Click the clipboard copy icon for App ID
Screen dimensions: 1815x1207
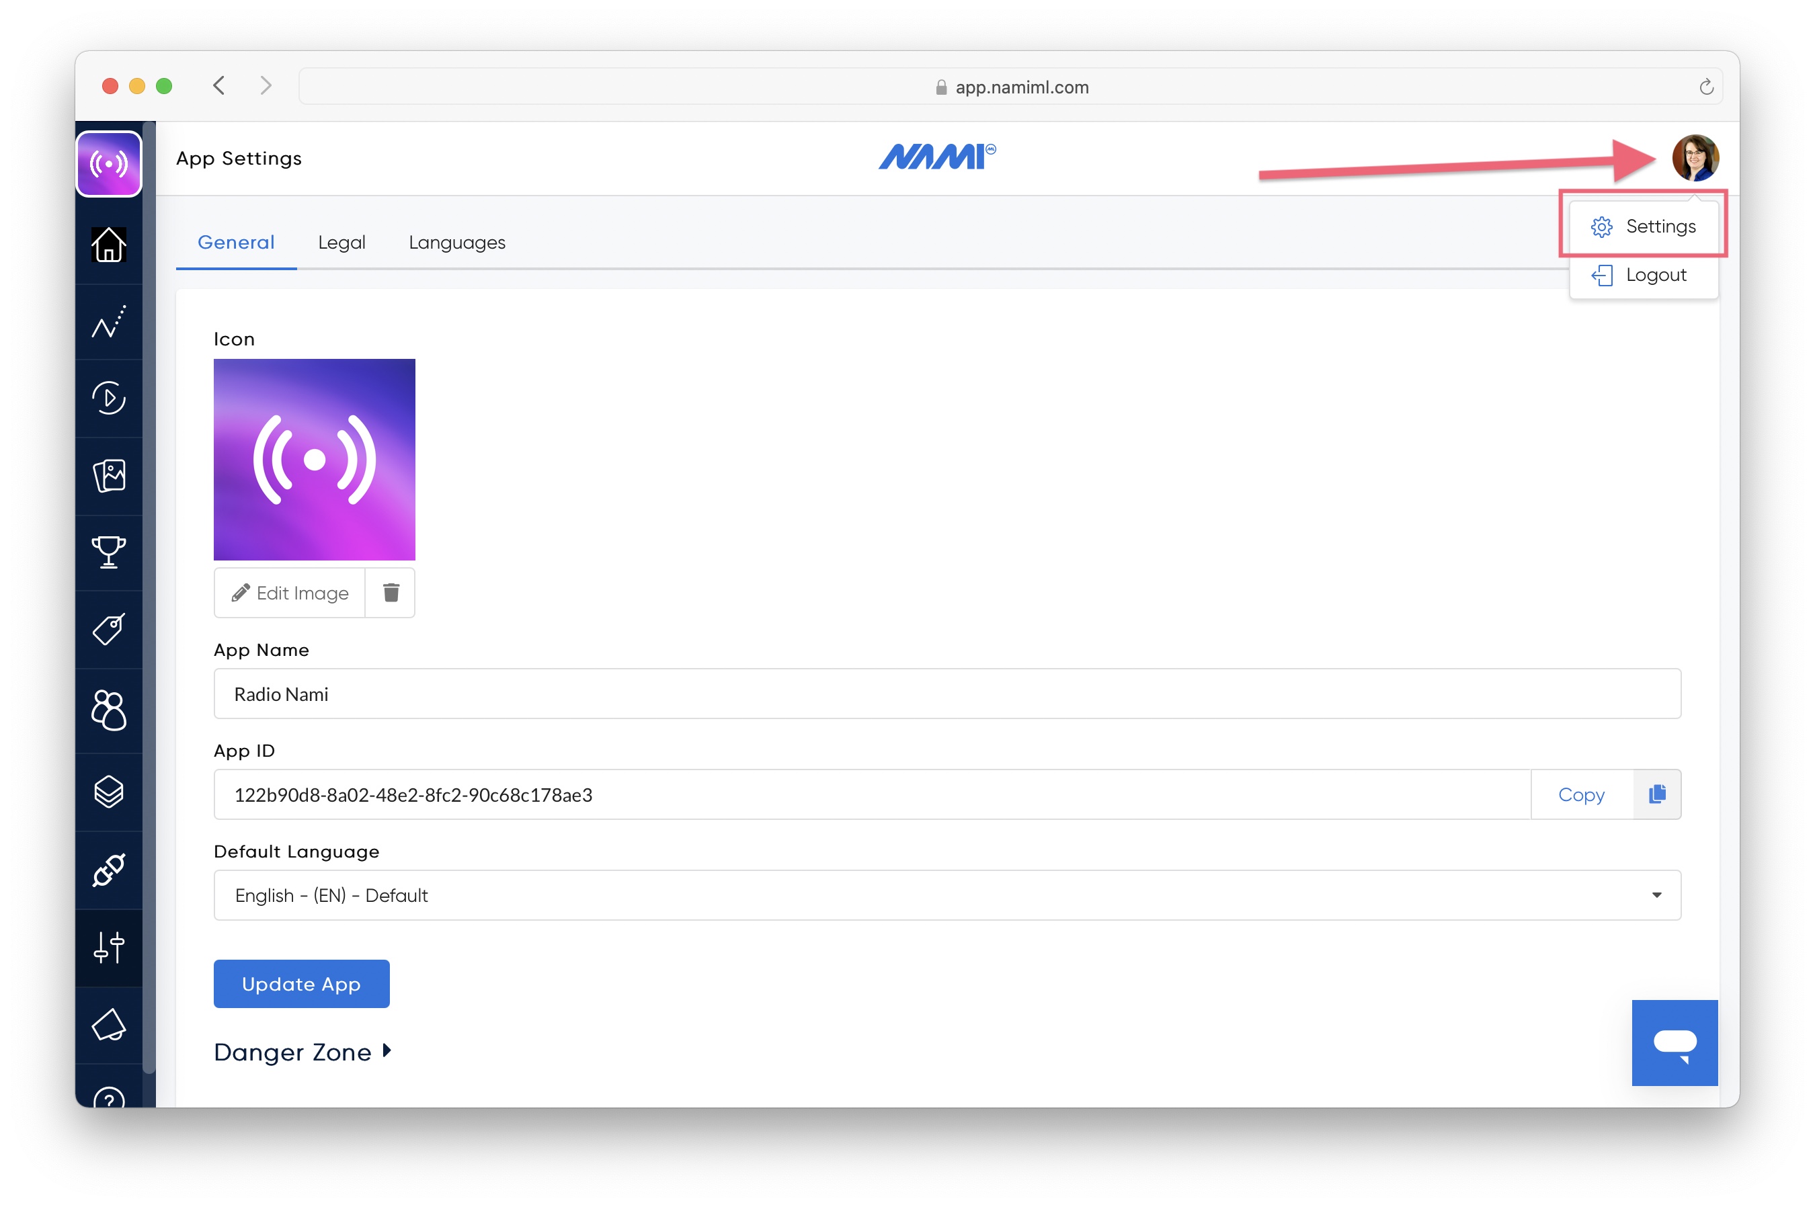[x=1656, y=794]
